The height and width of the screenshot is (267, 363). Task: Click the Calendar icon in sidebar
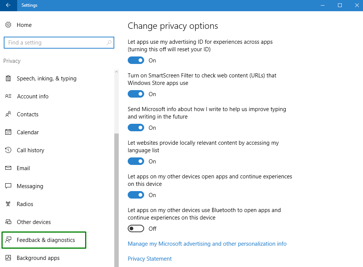(x=8, y=132)
